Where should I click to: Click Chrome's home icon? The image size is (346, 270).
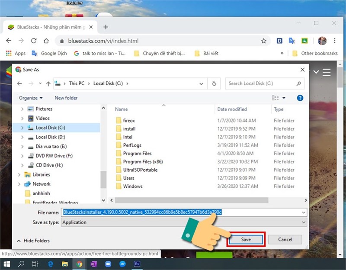(46, 41)
